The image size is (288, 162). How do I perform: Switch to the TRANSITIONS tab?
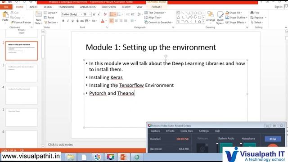[x=66, y=7]
